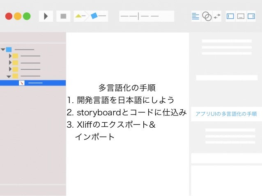Click the 多言語化の手順 heading text
This screenshot has width=262, height=196.
(127, 88)
